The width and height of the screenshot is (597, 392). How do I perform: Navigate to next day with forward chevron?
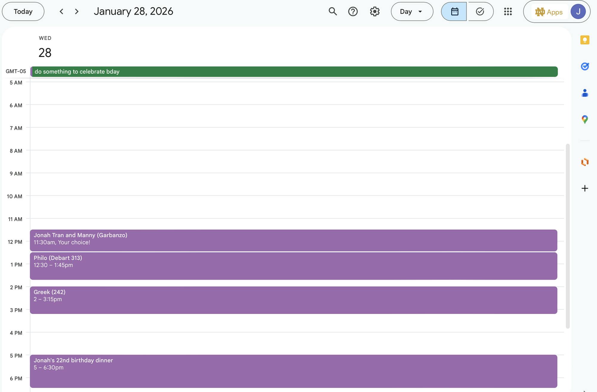pos(77,11)
